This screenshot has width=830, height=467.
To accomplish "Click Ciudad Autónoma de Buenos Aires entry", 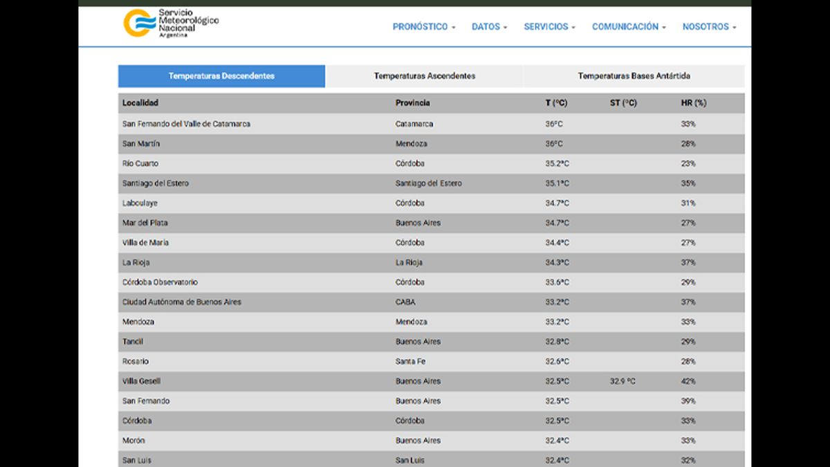I will [x=181, y=302].
